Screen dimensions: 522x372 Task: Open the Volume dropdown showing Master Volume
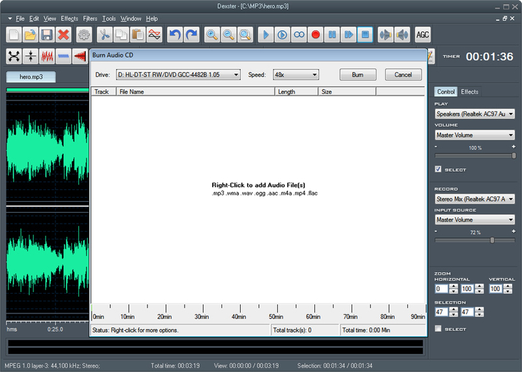tap(475, 135)
